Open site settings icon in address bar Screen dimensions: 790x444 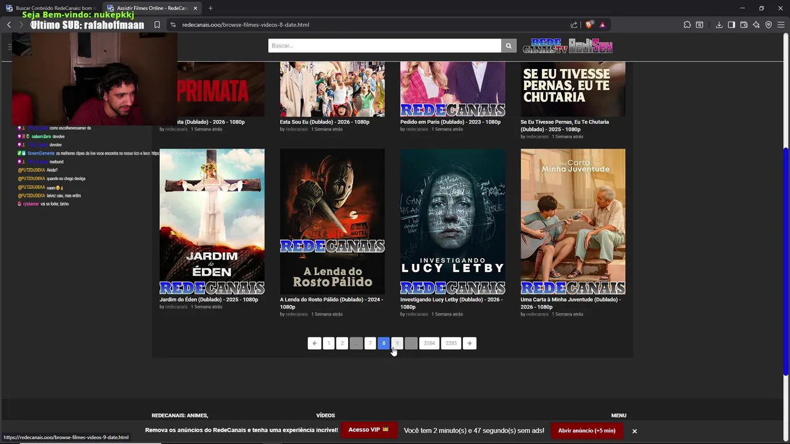[173, 25]
